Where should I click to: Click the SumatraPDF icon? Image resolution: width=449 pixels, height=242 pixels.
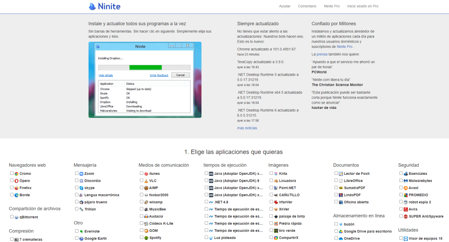341,188
